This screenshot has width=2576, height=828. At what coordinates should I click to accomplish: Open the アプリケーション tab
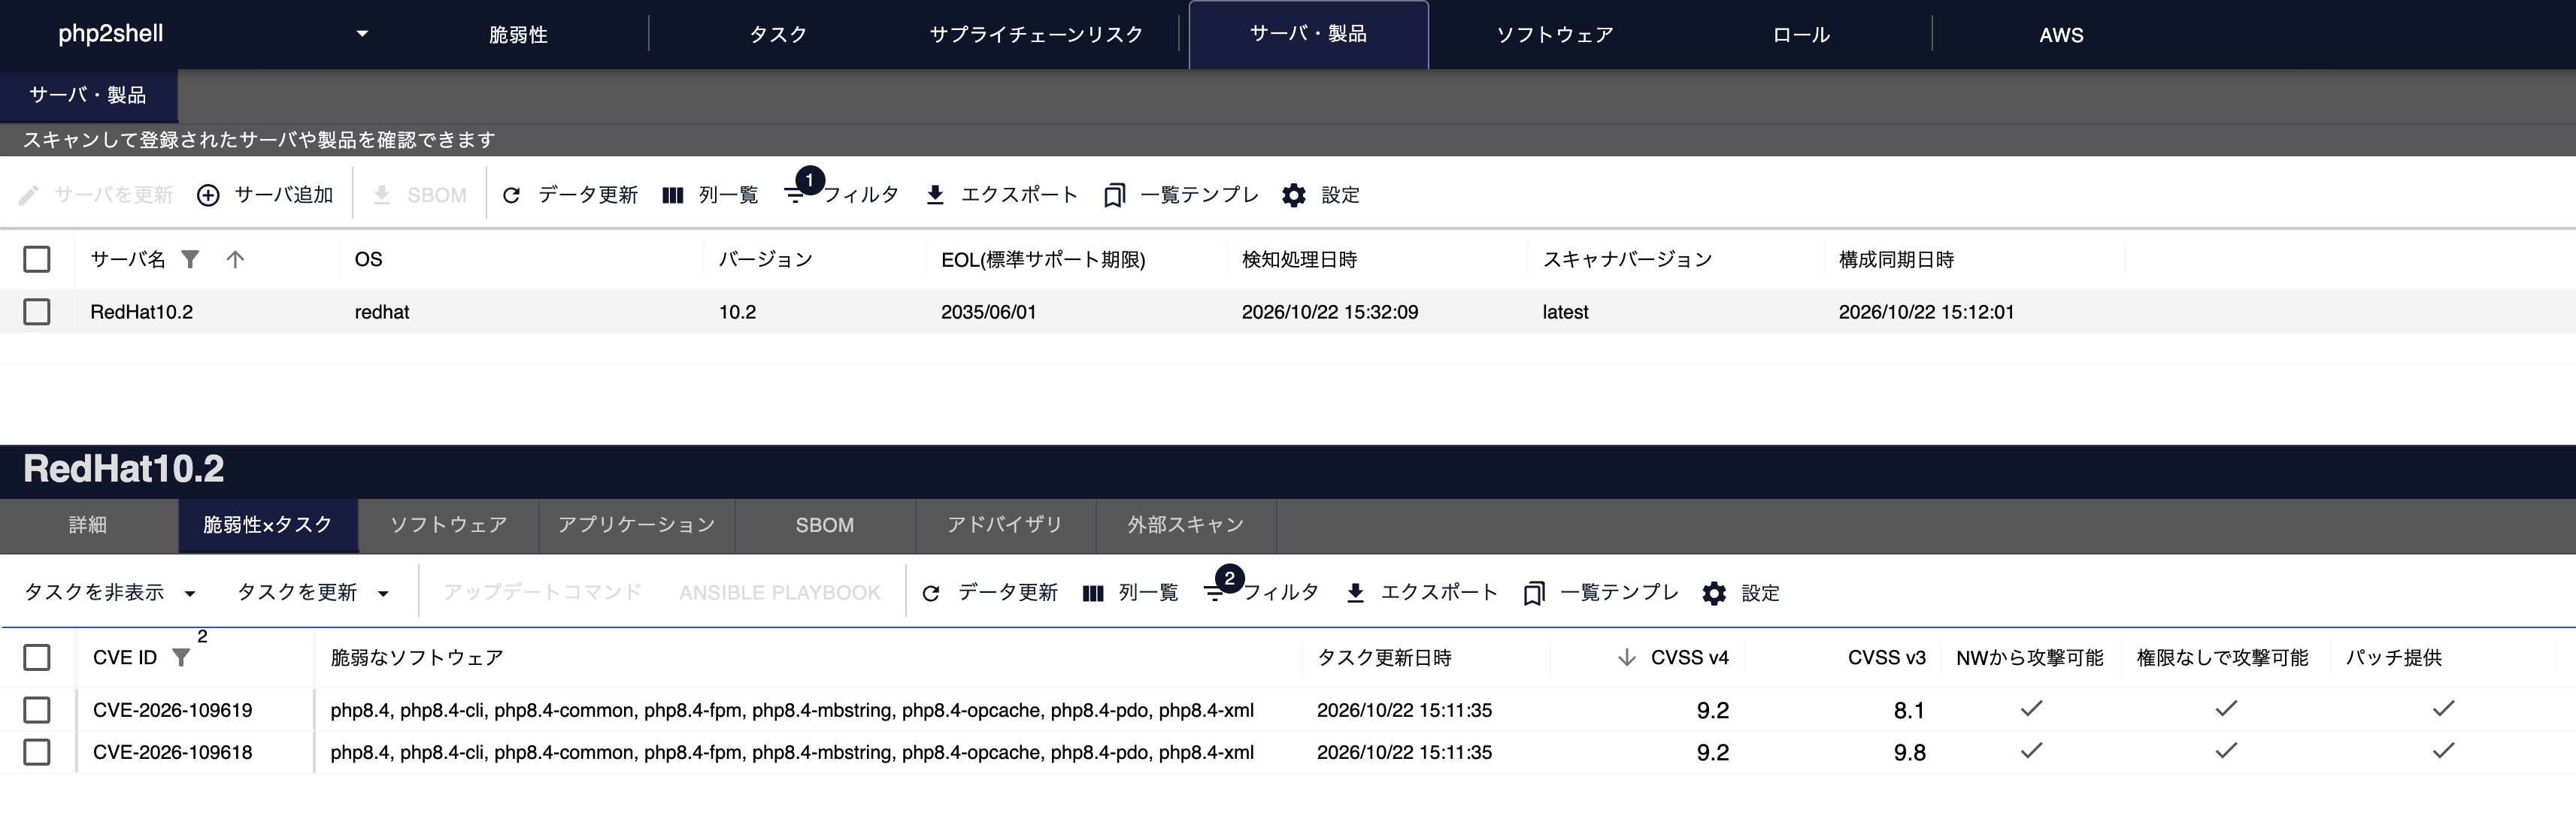pyautogui.click(x=637, y=525)
